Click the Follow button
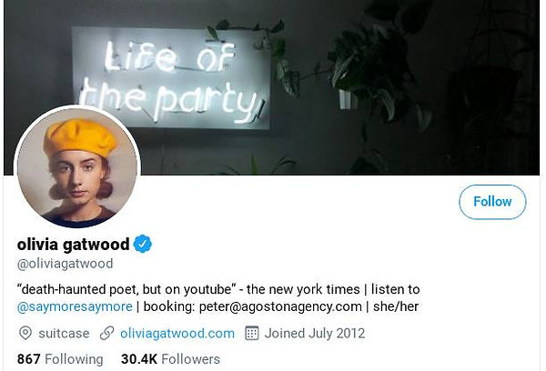 (492, 202)
